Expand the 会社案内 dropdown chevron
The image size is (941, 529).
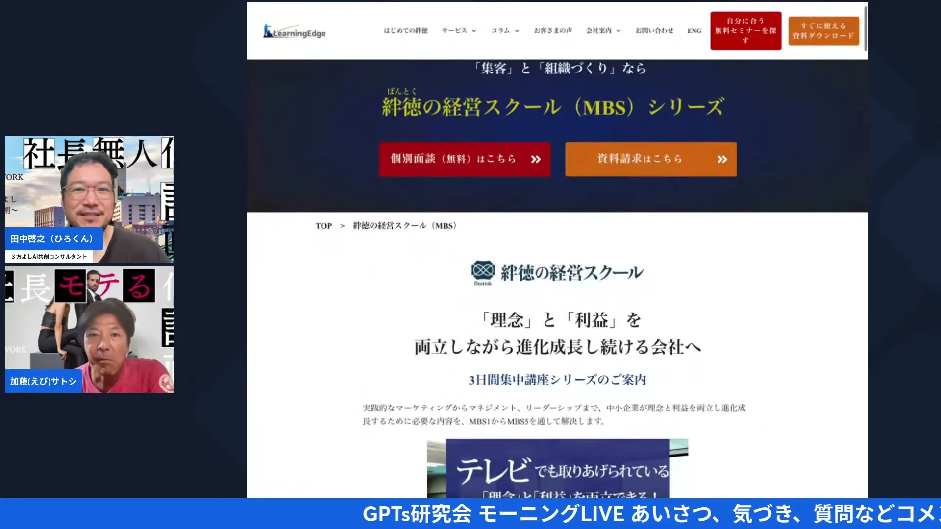[x=619, y=31]
